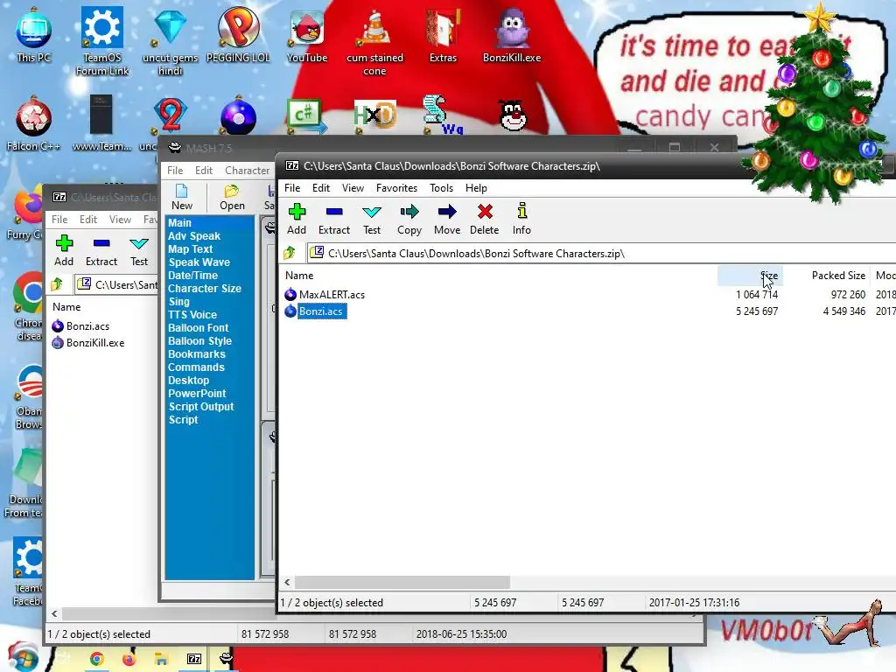Open the Tools menu
The image size is (896, 672).
441,188
